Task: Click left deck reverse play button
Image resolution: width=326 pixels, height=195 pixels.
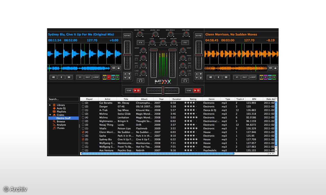Action: point(61,77)
